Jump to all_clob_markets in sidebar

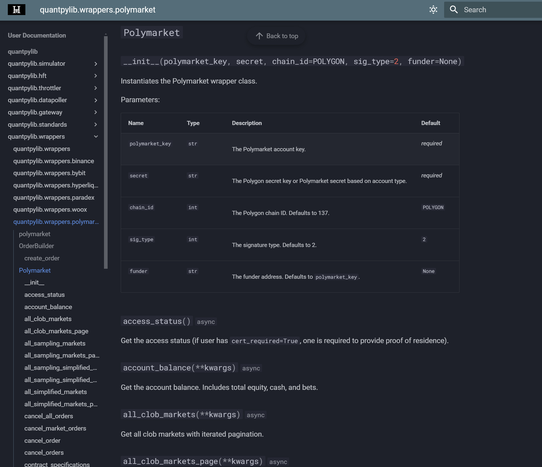[48, 319]
